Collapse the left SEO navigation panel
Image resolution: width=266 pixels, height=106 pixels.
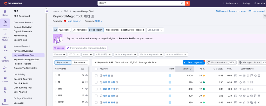tap(47, 11)
